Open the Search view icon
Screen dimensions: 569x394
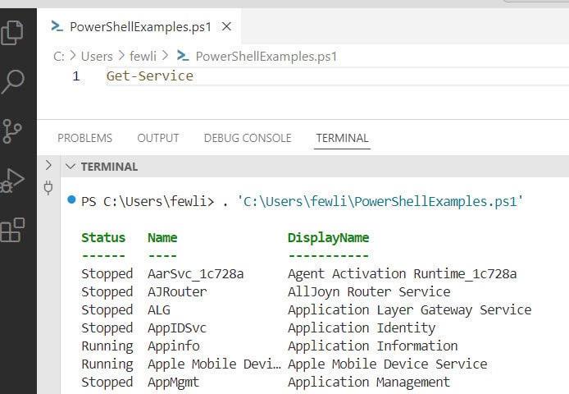click(13, 82)
